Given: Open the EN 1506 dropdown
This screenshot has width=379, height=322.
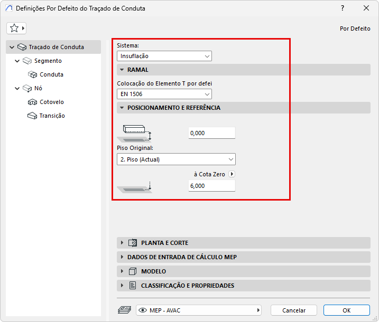Looking at the screenshot, I should pyautogui.click(x=164, y=94).
